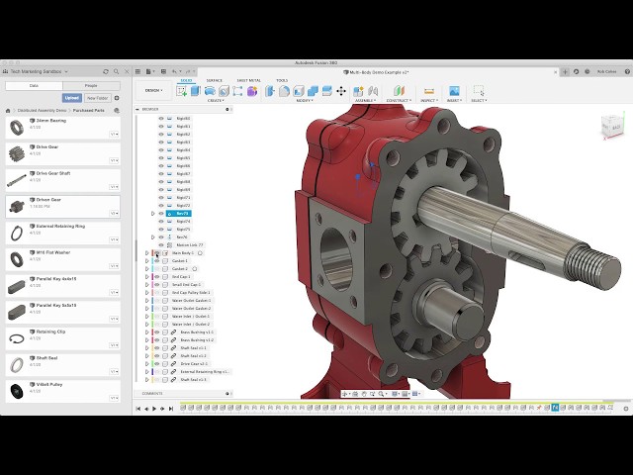The height and width of the screenshot is (475, 633).
Task: Select the Combine tool
Action: tap(313, 91)
